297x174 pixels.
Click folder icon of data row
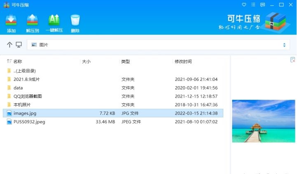pyautogui.click(x=9, y=87)
